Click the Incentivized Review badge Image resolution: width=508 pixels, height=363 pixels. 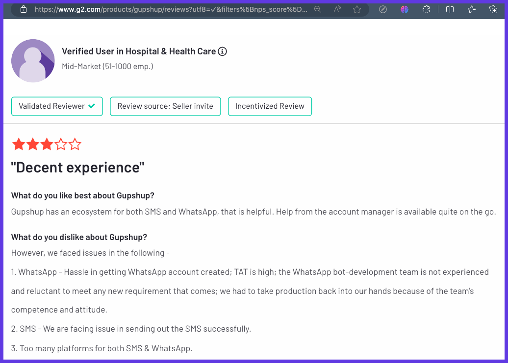270,106
